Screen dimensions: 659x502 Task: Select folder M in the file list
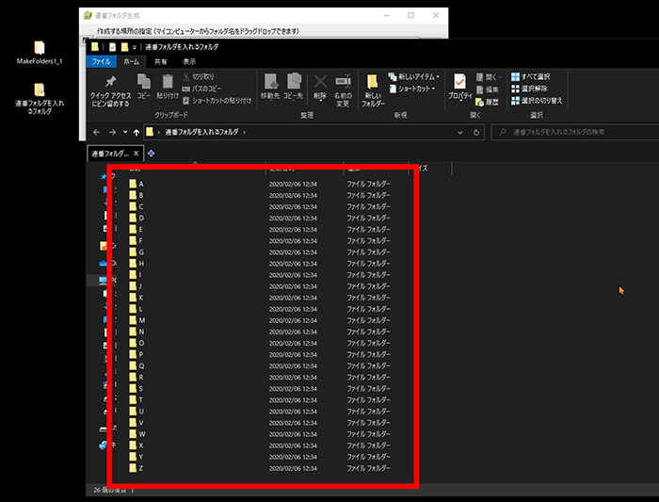click(x=140, y=320)
